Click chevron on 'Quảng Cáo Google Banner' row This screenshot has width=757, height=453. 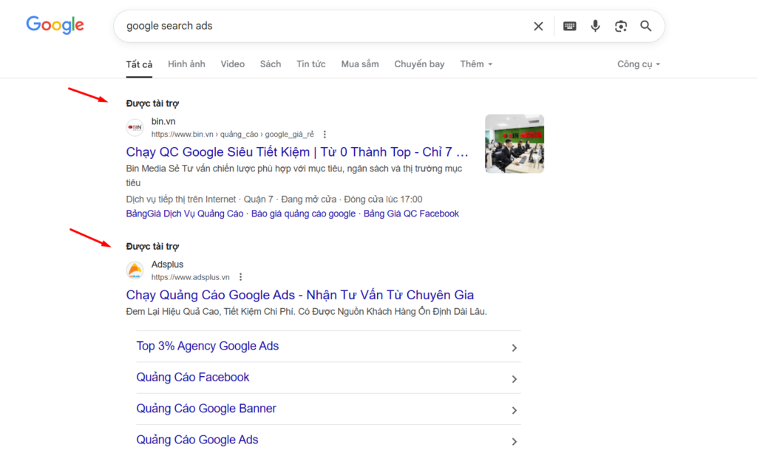pyautogui.click(x=515, y=411)
